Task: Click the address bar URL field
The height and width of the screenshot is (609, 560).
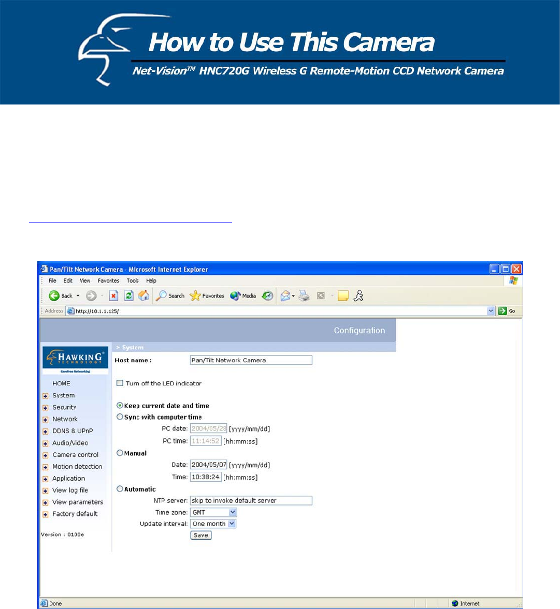Action: click(x=280, y=311)
